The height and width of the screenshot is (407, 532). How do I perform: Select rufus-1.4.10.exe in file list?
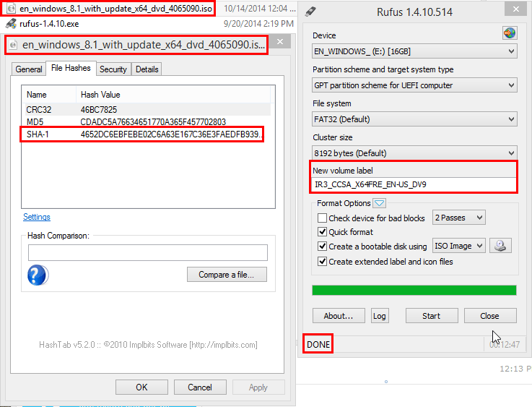49,24
